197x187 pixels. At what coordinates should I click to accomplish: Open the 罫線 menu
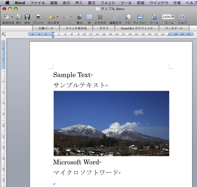click(141, 3)
